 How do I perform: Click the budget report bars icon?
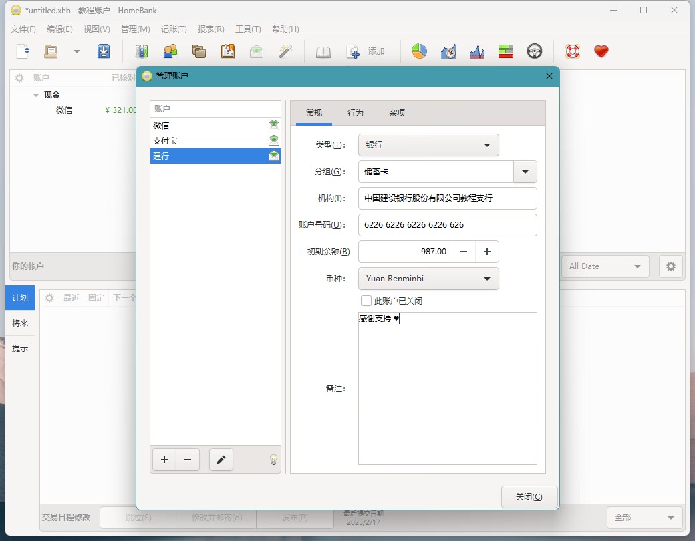tap(505, 51)
